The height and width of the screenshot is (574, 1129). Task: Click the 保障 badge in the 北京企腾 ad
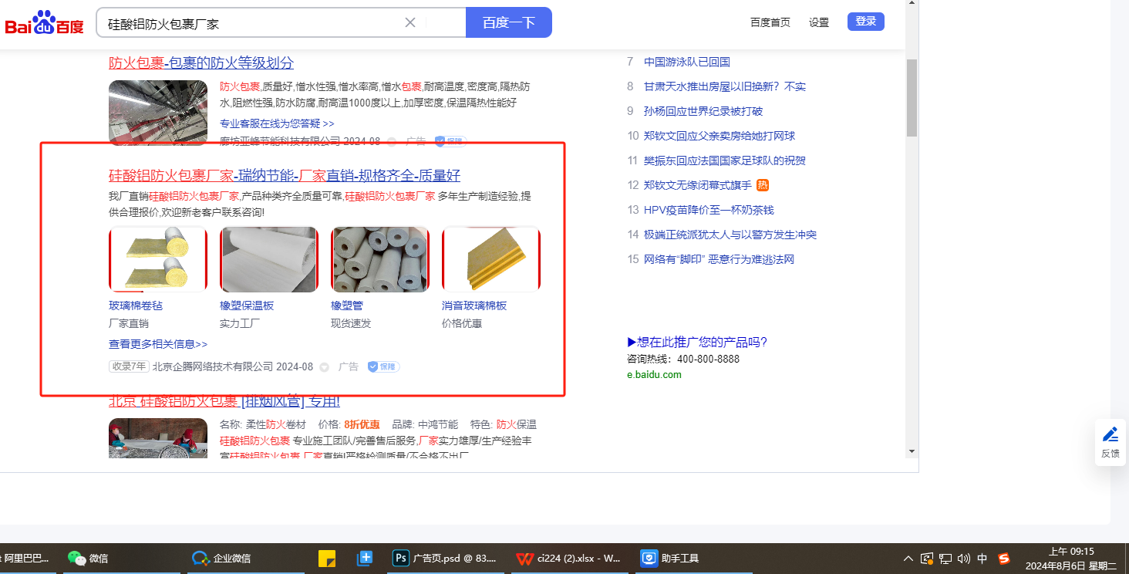[x=383, y=366]
